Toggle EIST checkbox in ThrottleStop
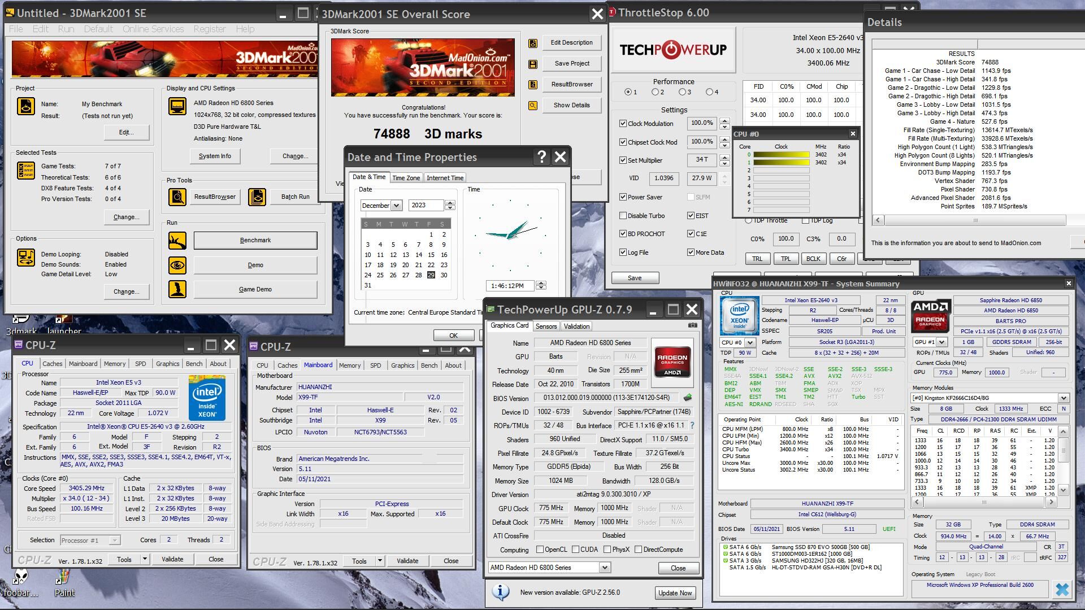 click(691, 215)
